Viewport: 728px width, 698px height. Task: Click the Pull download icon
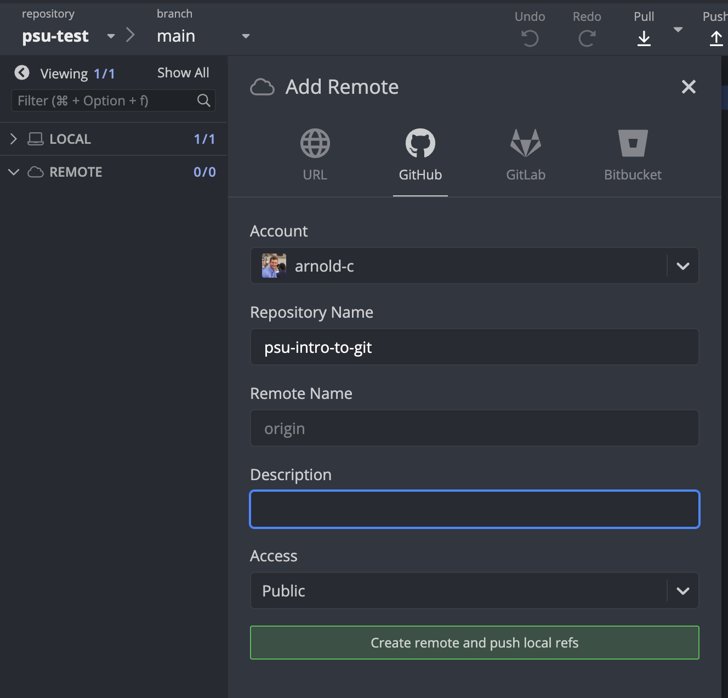pos(644,38)
